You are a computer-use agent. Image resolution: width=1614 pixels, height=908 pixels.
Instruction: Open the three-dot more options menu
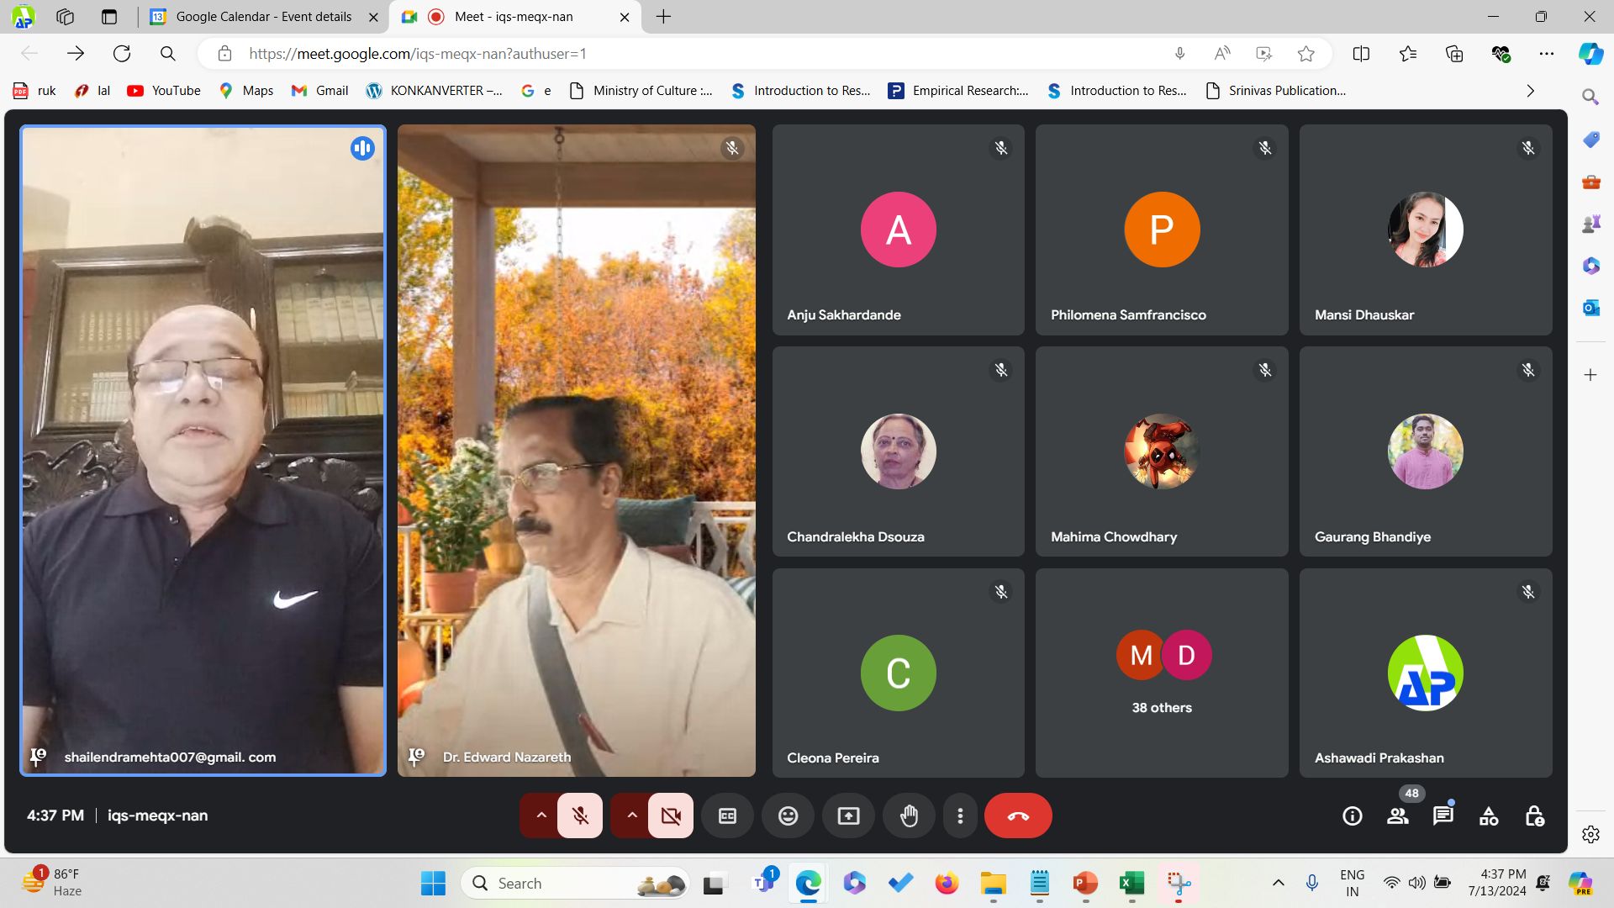(x=960, y=816)
